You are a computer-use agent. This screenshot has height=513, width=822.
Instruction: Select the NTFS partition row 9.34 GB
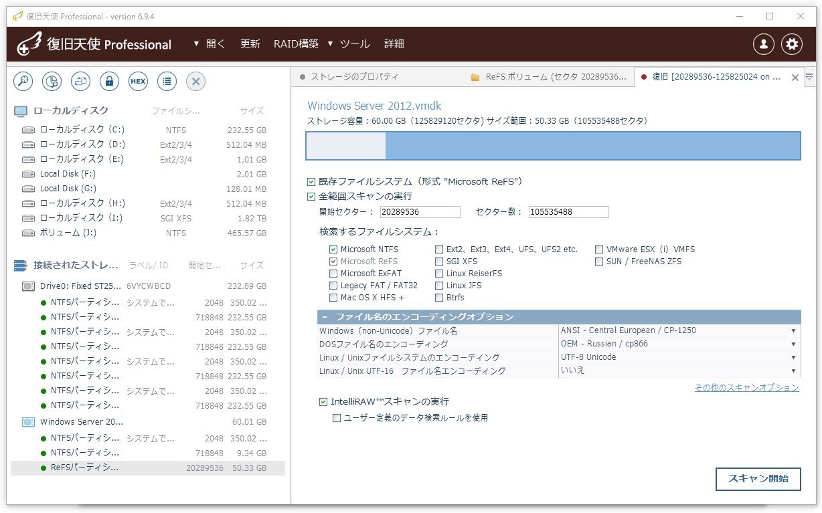[148, 453]
